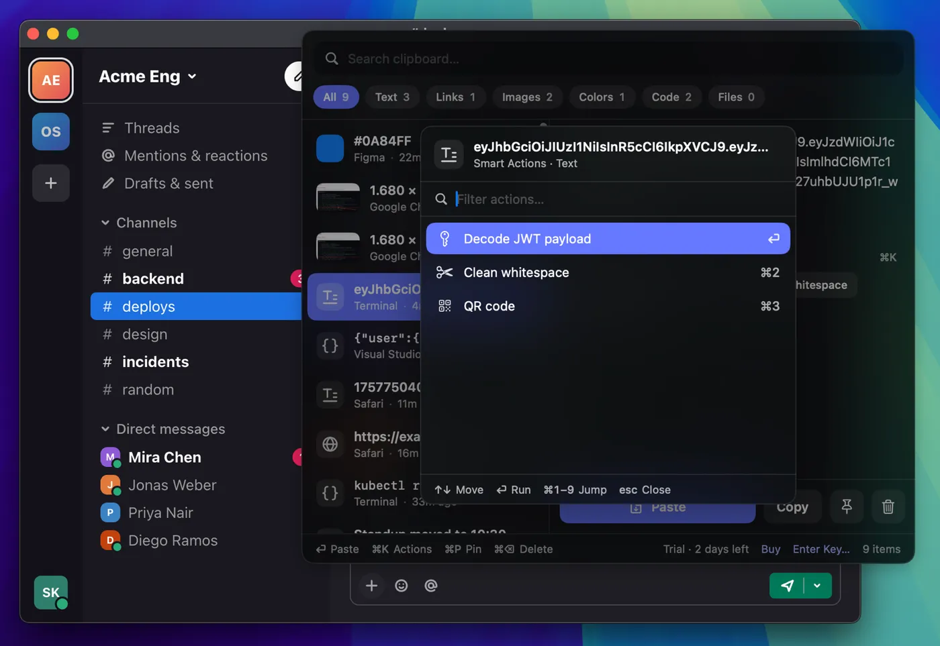Click the Enter Key... link
The height and width of the screenshot is (646, 940).
(x=821, y=549)
